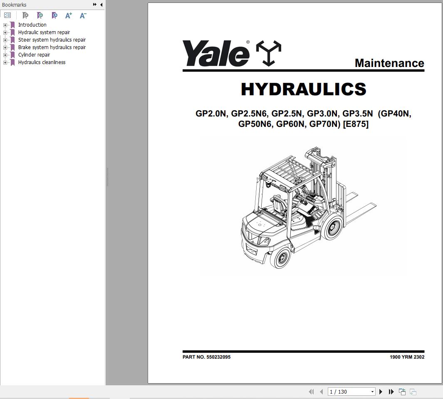
Task: Jump to the first page
Action: 311,392
